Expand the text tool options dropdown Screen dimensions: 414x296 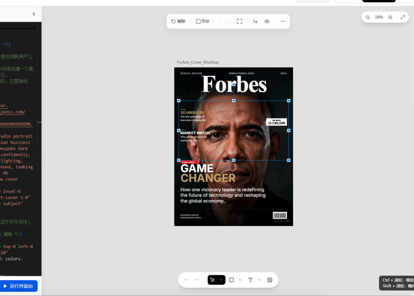click(x=259, y=280)
